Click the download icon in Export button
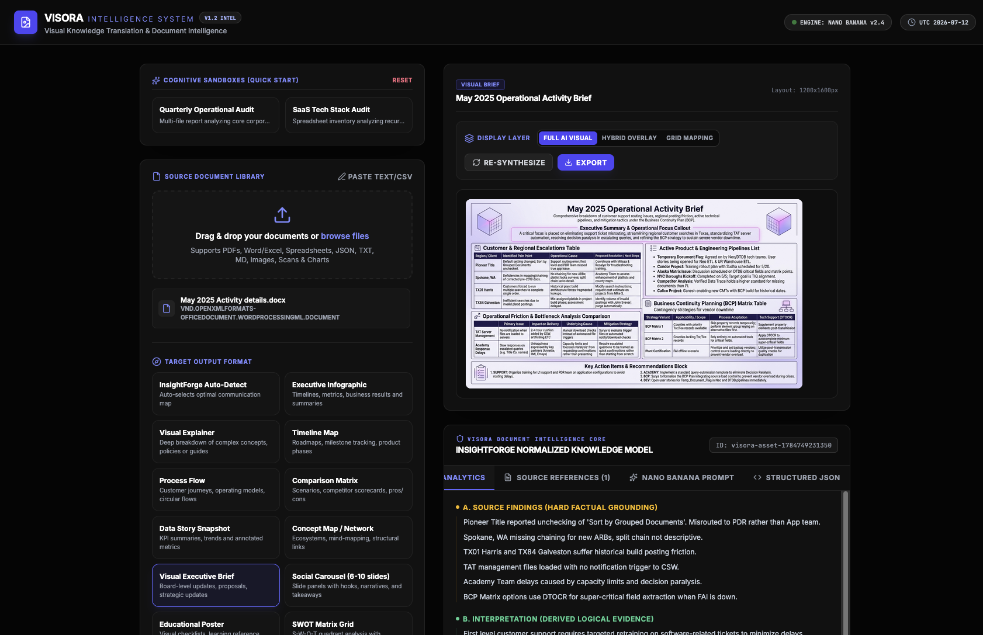 point(569,162)
